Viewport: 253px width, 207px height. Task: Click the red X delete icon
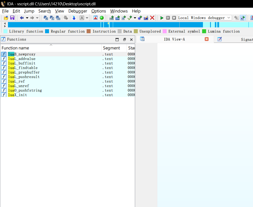pos(152,18)
